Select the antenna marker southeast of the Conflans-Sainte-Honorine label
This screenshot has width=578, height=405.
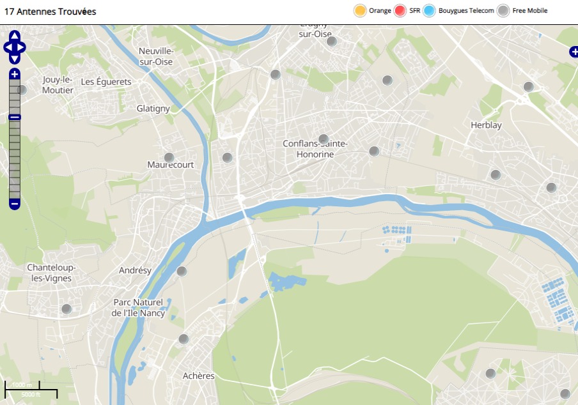tap(374, 151)
